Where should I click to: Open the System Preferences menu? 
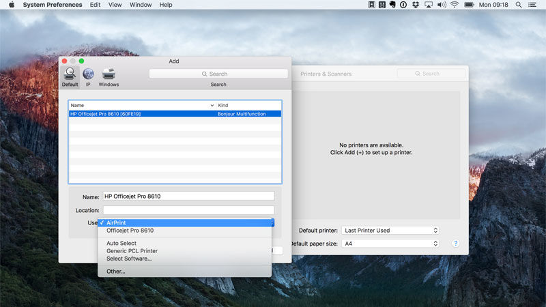[x=53, y=5]
